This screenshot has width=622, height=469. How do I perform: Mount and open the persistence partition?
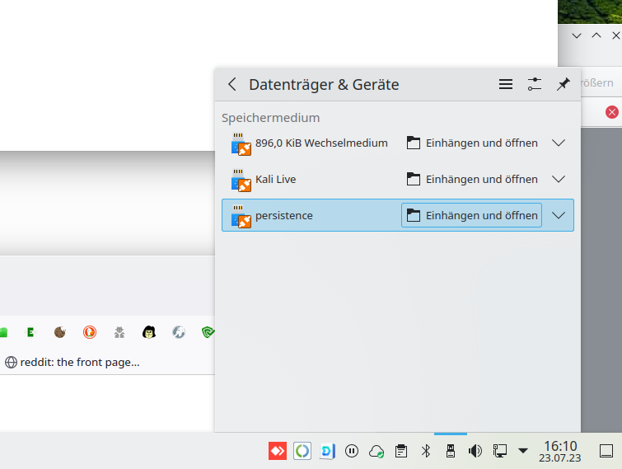click(472, 215)
